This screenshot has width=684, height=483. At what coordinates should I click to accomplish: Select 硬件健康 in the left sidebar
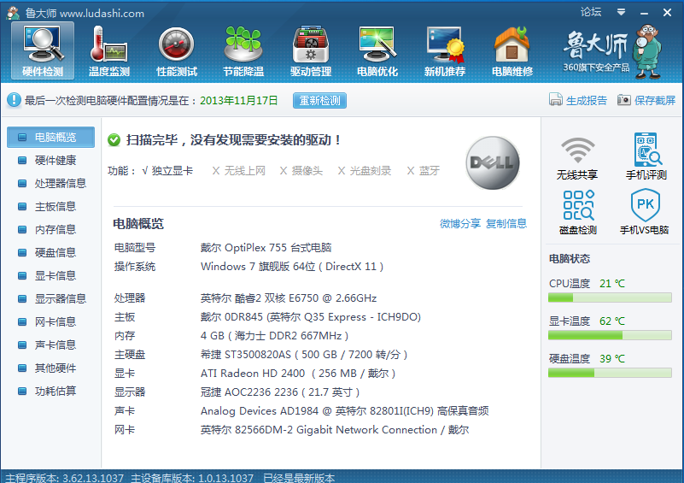[55, 161]
